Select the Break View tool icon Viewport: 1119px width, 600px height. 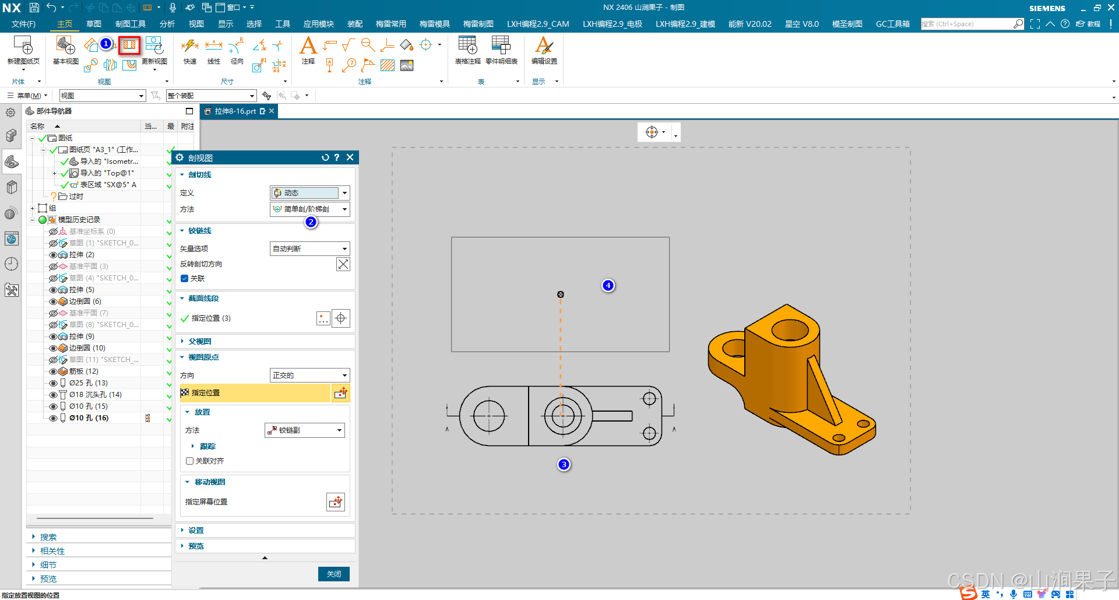pyautogui.click(x=110, y=65)
